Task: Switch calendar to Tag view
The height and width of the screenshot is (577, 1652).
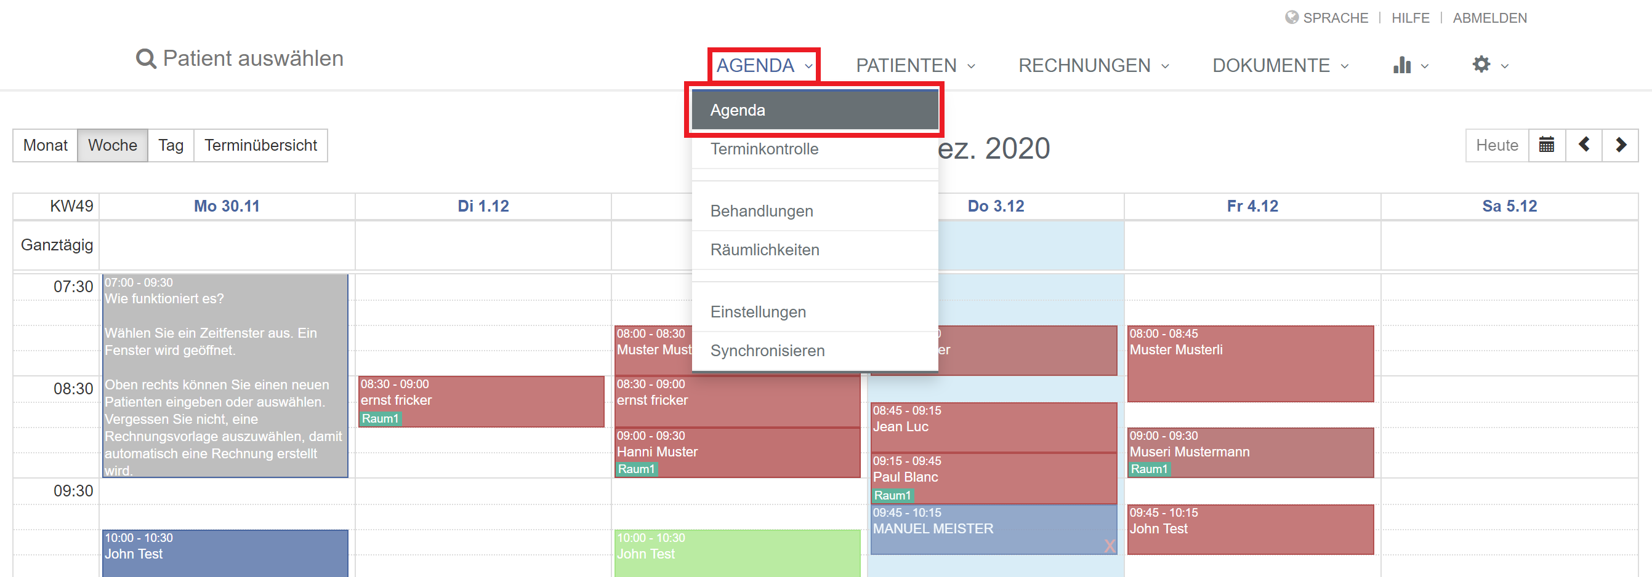Action: [x=171, y=145]
